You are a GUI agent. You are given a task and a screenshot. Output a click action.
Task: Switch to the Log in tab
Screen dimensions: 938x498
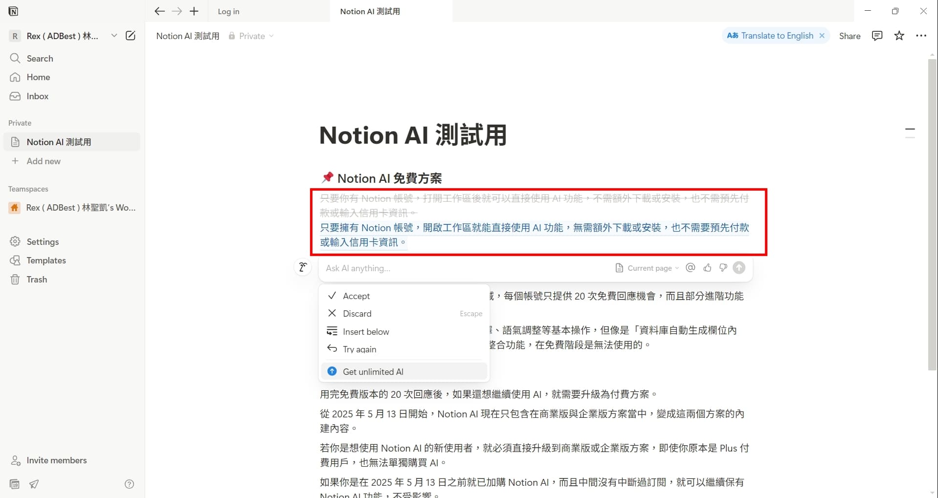228,11
